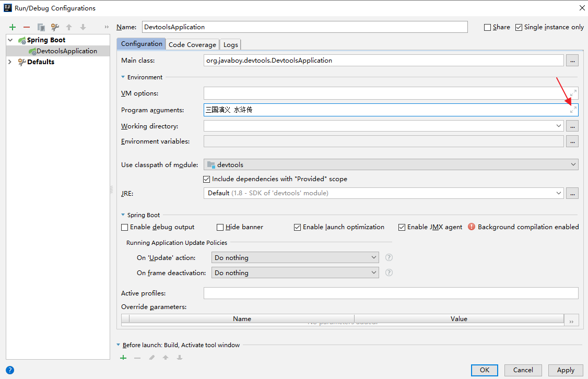Enable debug output checkbox

tap(125, 227)
